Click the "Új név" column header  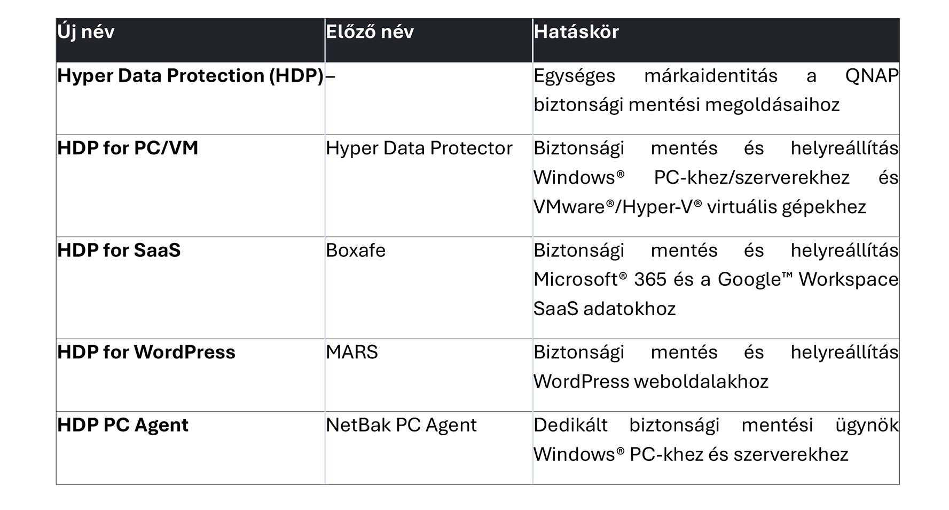[x=86, y=32]
